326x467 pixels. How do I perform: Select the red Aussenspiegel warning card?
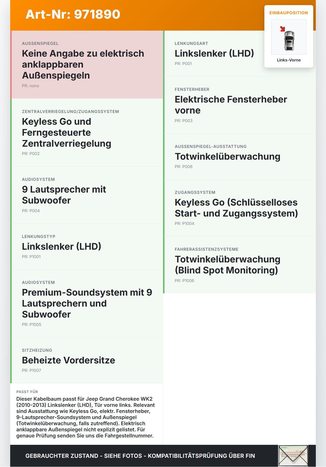(87, 65)
